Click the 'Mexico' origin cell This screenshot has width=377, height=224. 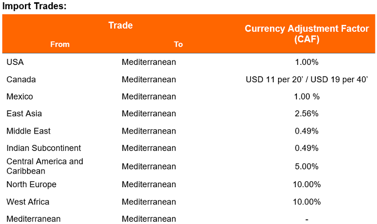pos(19,96)
